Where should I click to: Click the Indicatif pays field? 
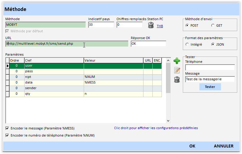tap(101, 25)
